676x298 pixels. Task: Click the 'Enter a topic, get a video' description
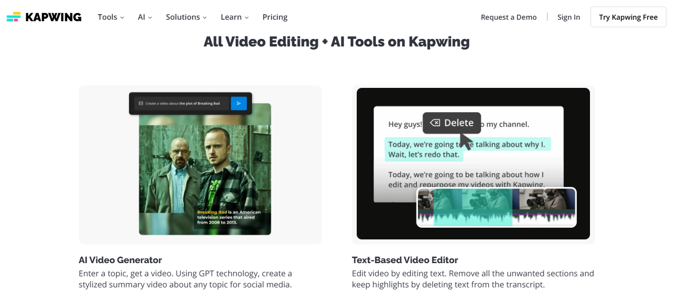[x=185, y=279]
